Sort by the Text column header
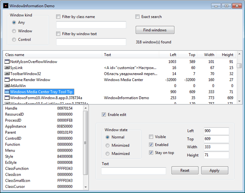245x193 pixels. (x=131, y=55)
